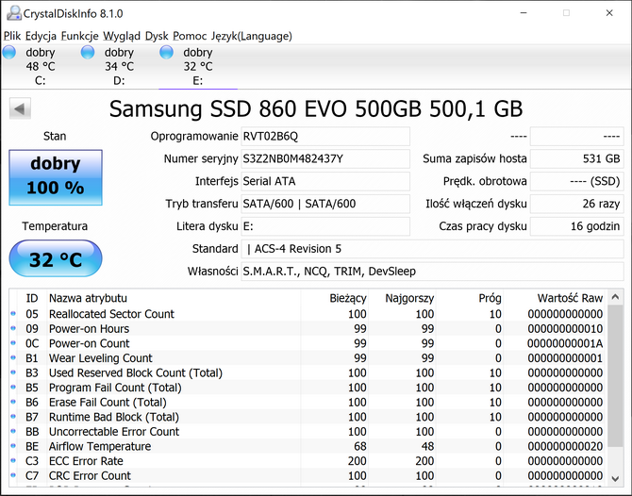This screenshot has height=496, width=632.
Task: Click status dot for Wear Leveling Count
Action: pos(13,357)
